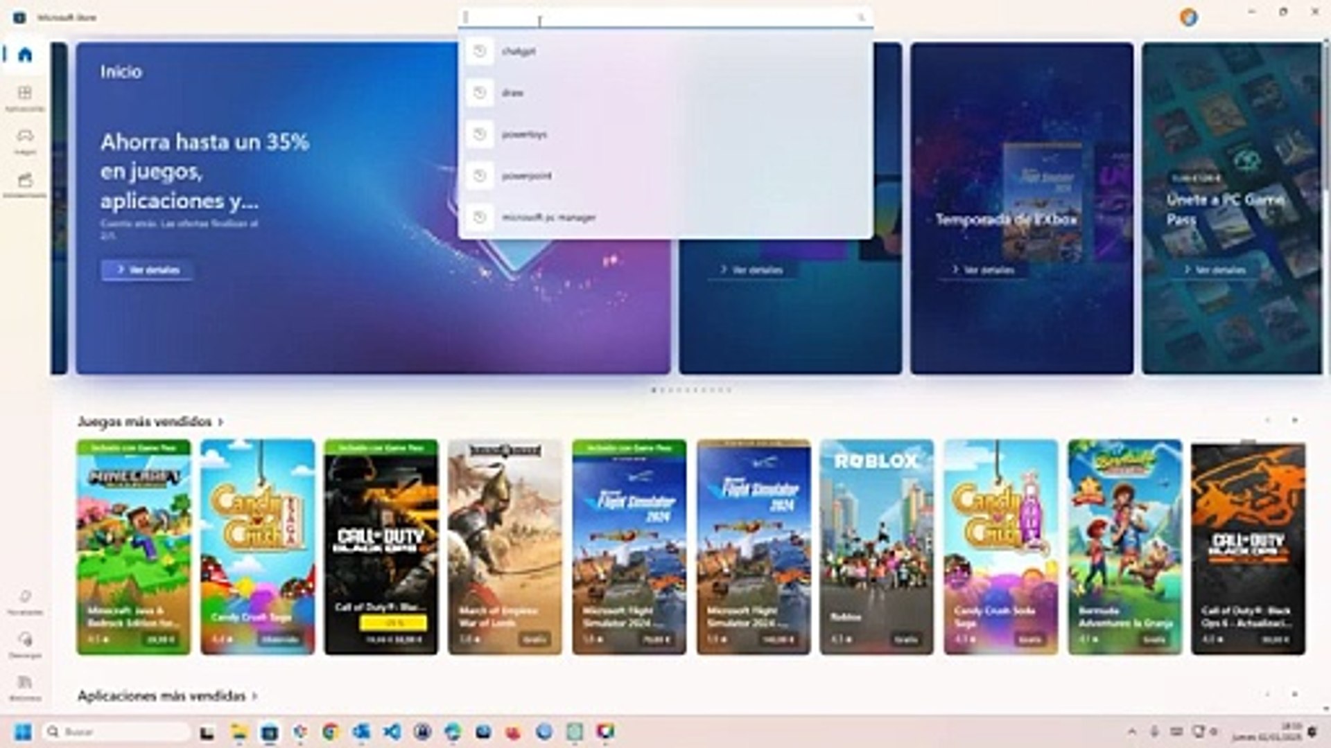Open the Juegos section in sidebar
The height and width of the screenshot is (748, 1331).
(25, 141)
